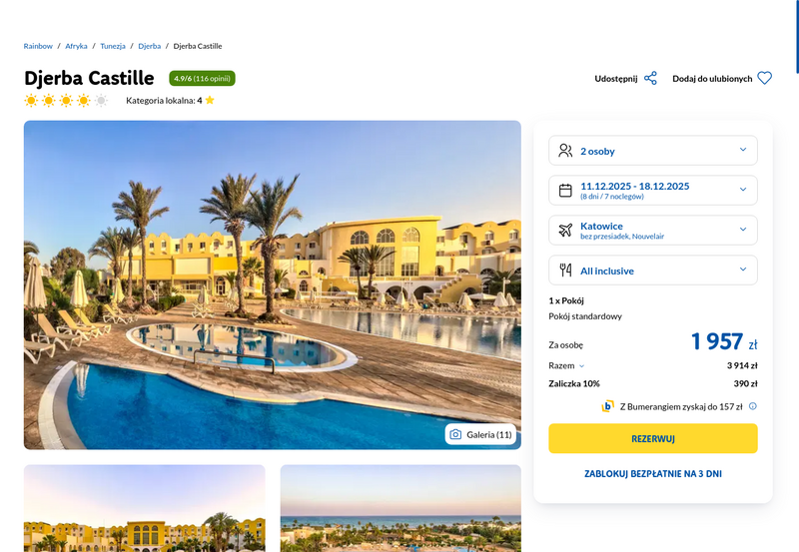Open the Katowice departure dropdown

(653, 231)
